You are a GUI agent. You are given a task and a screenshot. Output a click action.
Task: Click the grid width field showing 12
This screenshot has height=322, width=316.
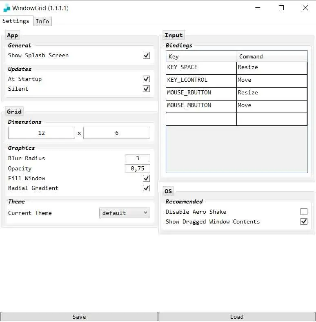(42, 133)
